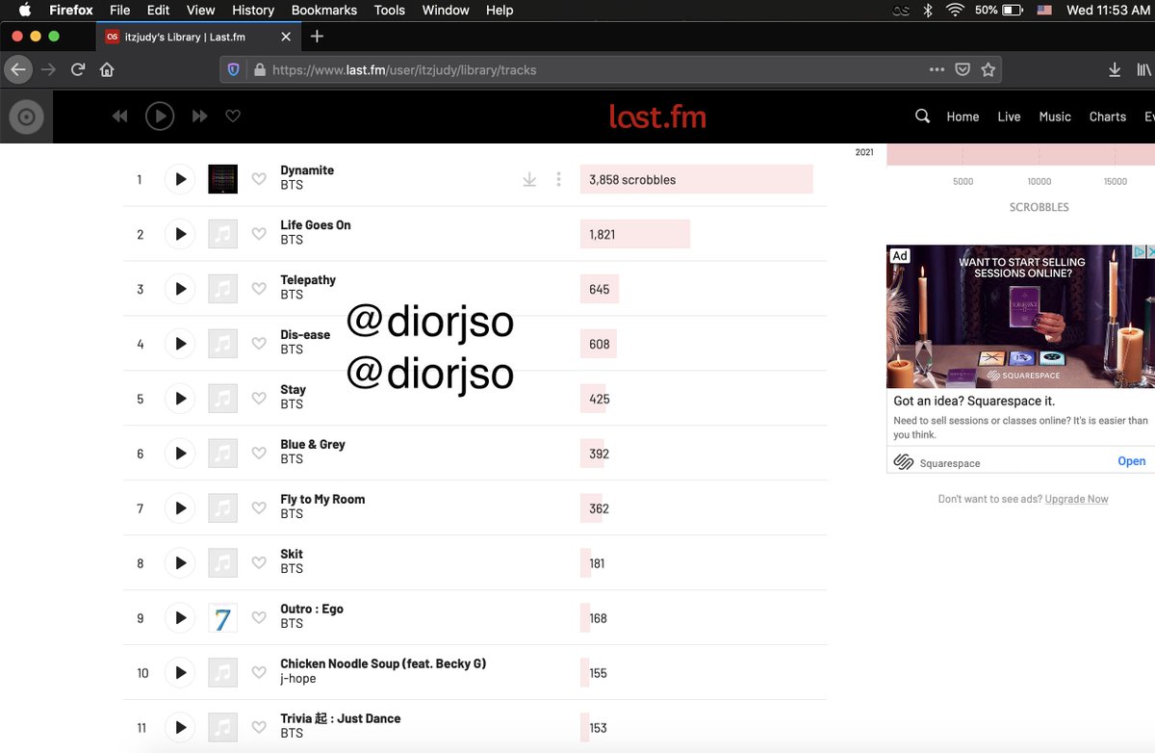
Task: Love the track Dis-ease
Action: pyautogui.click(x=259, y=344)
